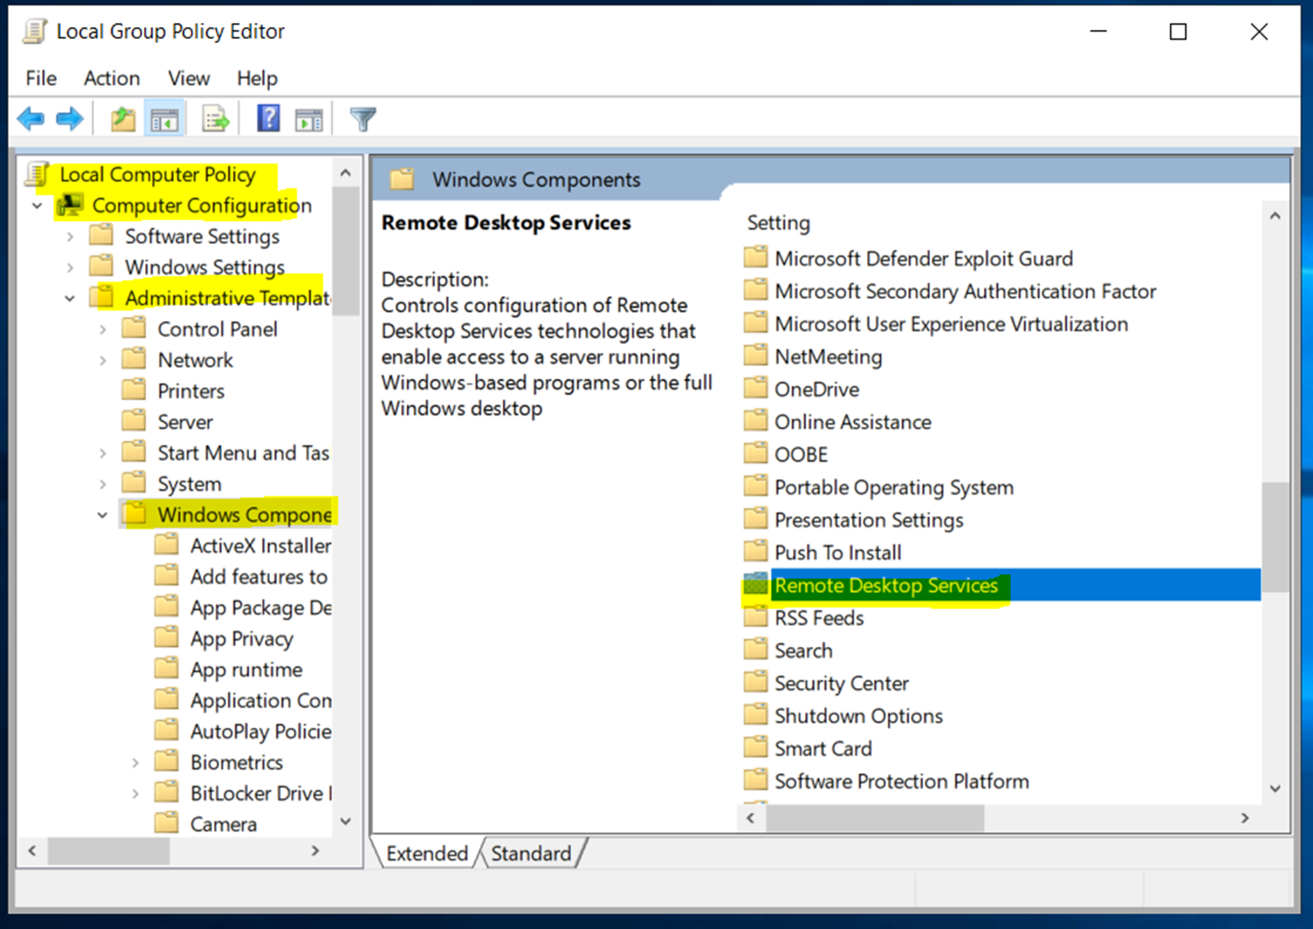Click the up one level folder icon
1313x929 pixels.
point(123,119)
